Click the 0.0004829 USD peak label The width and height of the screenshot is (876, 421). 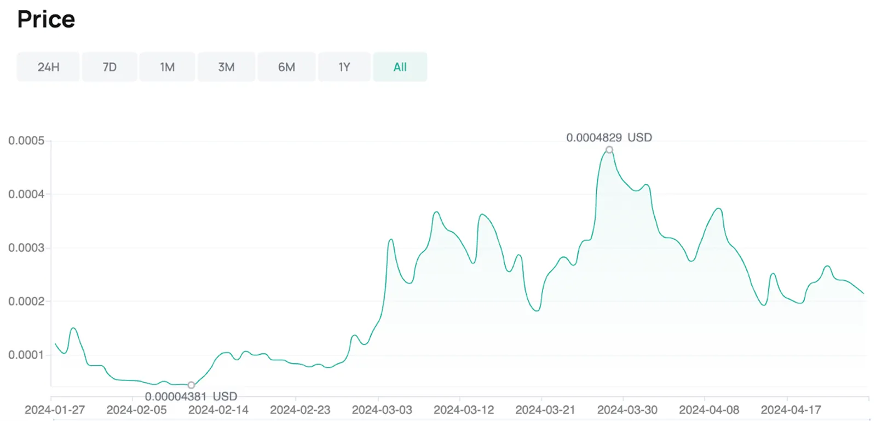tap(609, 137)
